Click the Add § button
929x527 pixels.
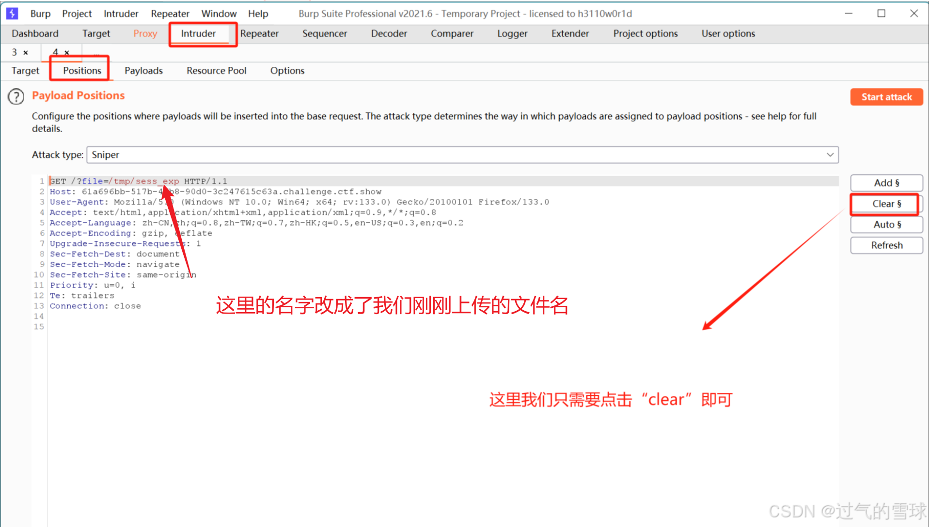(886, 183)
